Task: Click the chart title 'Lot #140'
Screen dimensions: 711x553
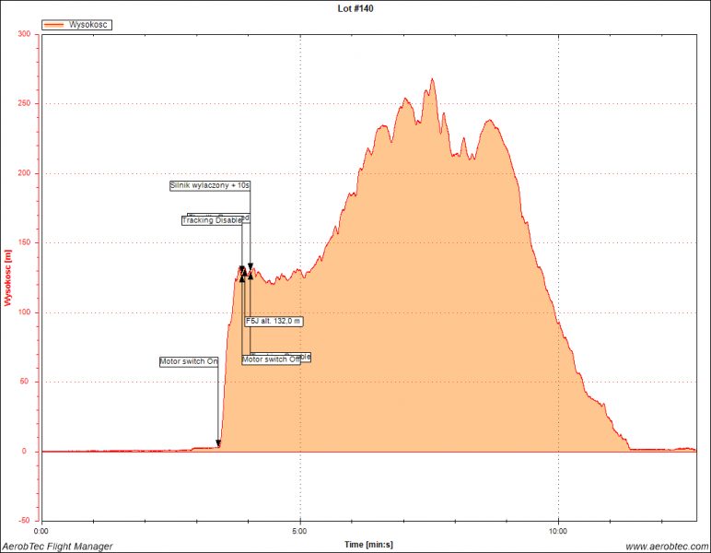Action: [x=355, y=7]
